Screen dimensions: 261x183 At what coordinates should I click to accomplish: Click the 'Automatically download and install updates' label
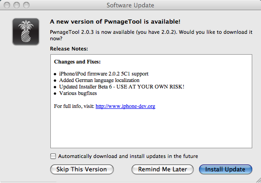click(x=128, y=156)
